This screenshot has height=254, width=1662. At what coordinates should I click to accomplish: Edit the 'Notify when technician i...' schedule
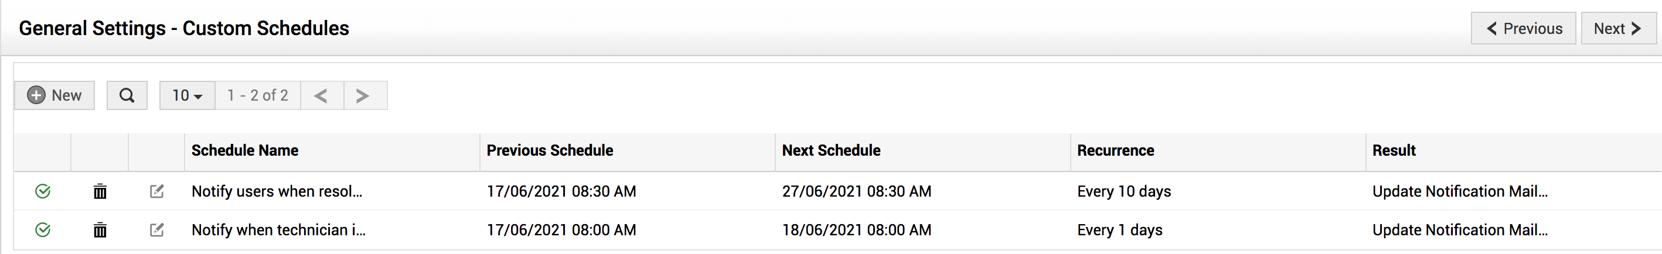157,230
